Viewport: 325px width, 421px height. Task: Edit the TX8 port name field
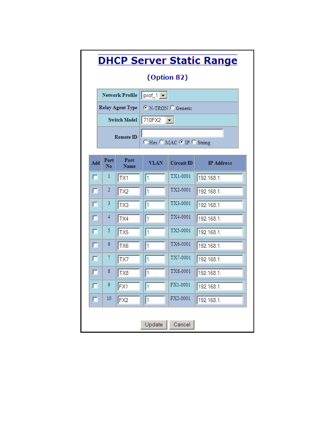click(x=129, y=273)
